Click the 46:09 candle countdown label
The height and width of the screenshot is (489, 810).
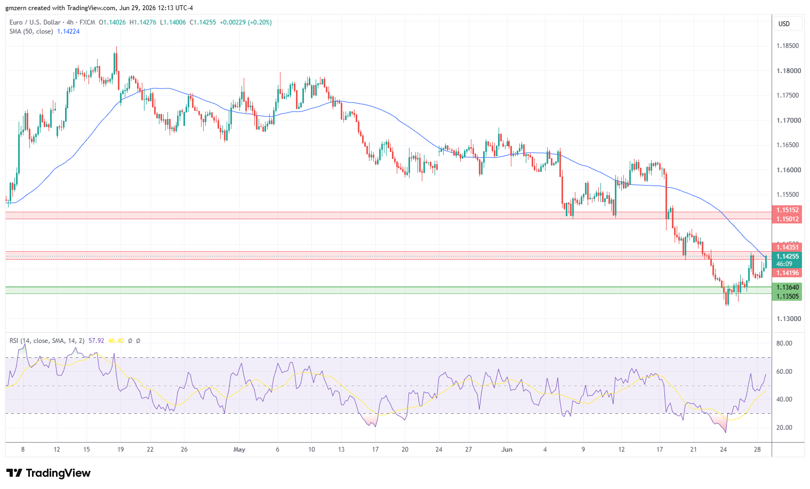(784, 264)
